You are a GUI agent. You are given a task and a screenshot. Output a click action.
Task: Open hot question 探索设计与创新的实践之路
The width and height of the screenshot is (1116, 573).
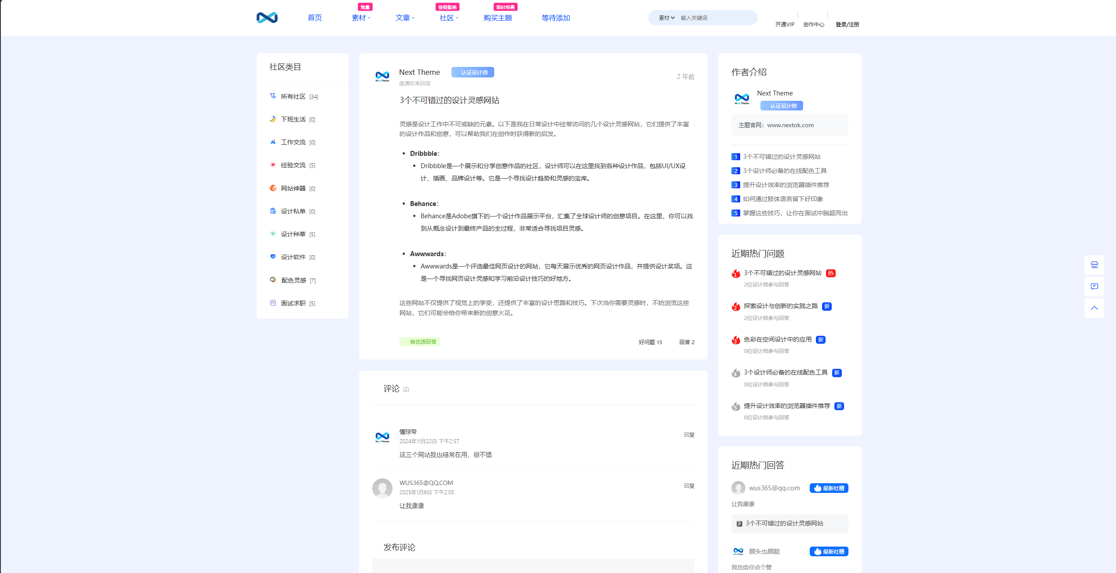[781, 306]
